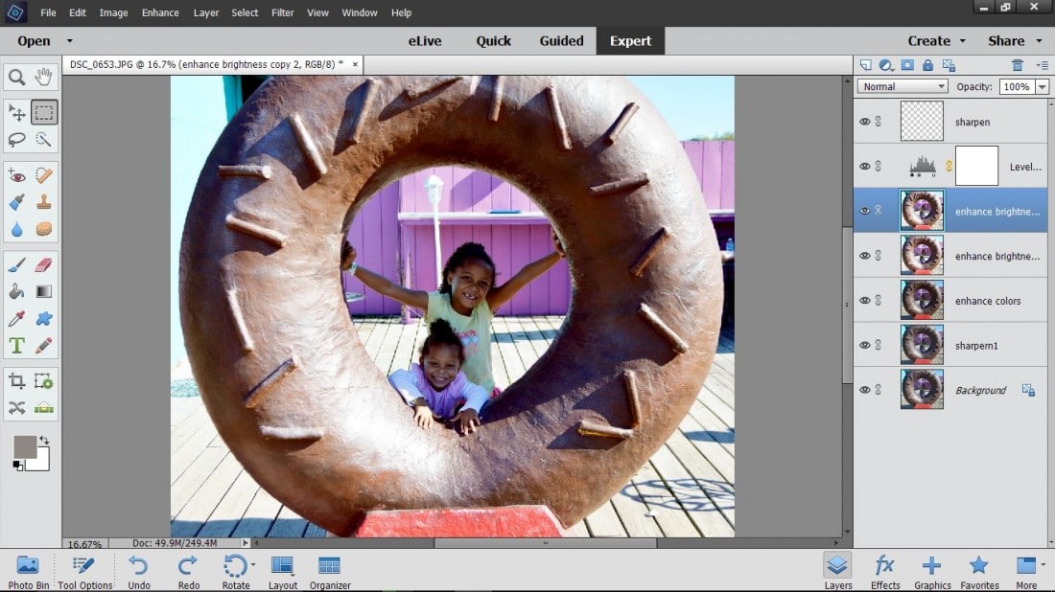Select the Red Eye Removal tool
Viewport: 1055px width, 592px height.
17,176
